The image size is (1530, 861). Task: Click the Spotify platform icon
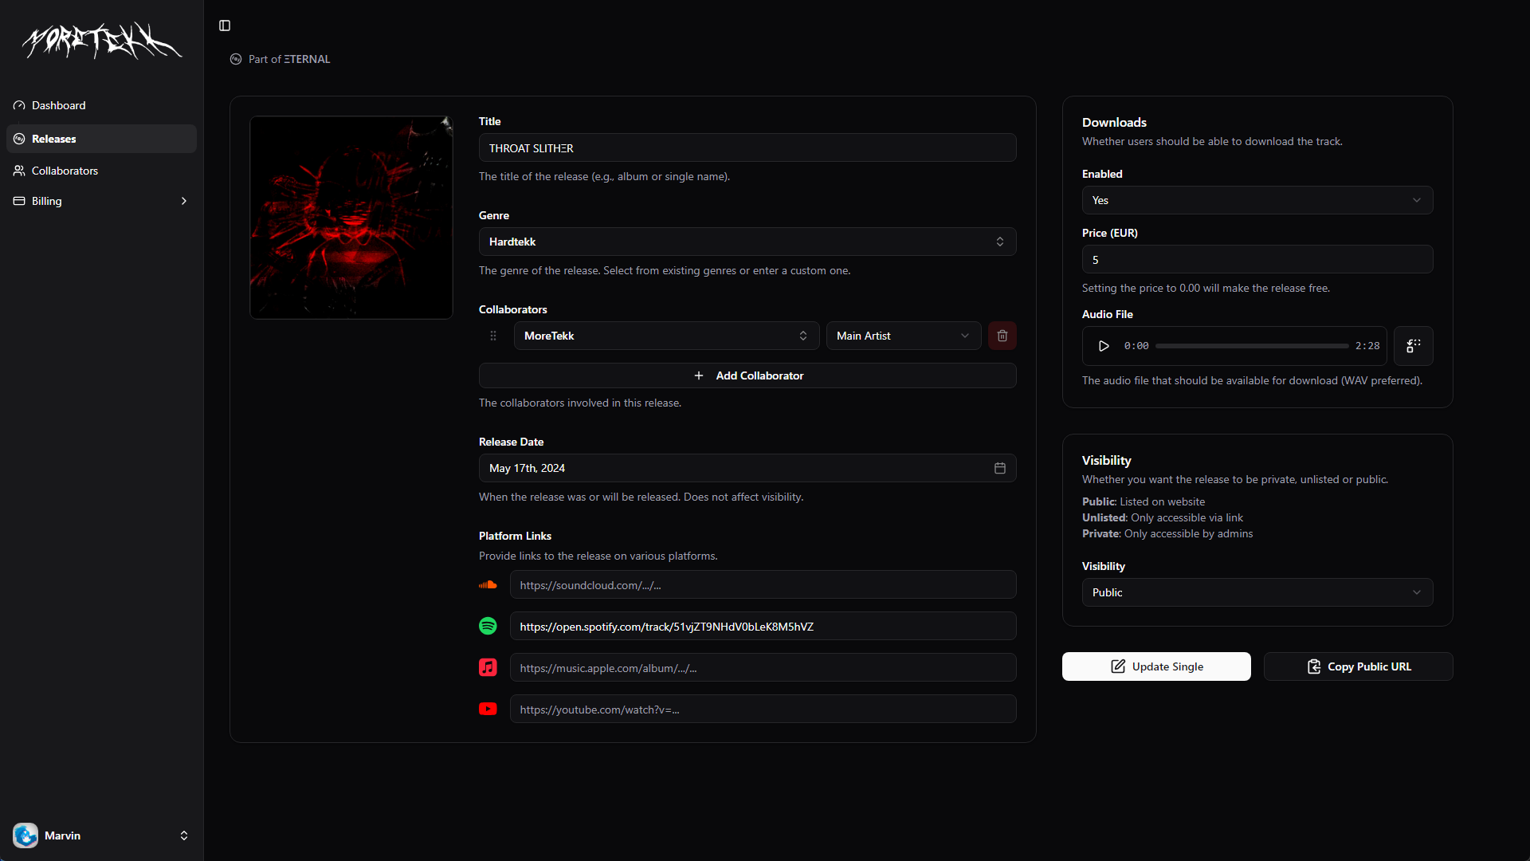(x=488, y=626)
